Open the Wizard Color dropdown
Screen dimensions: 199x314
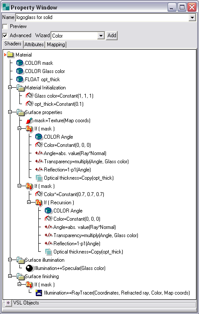(x=101, y=36)
